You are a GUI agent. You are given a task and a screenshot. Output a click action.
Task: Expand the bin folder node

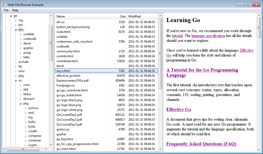coord(16,25)
